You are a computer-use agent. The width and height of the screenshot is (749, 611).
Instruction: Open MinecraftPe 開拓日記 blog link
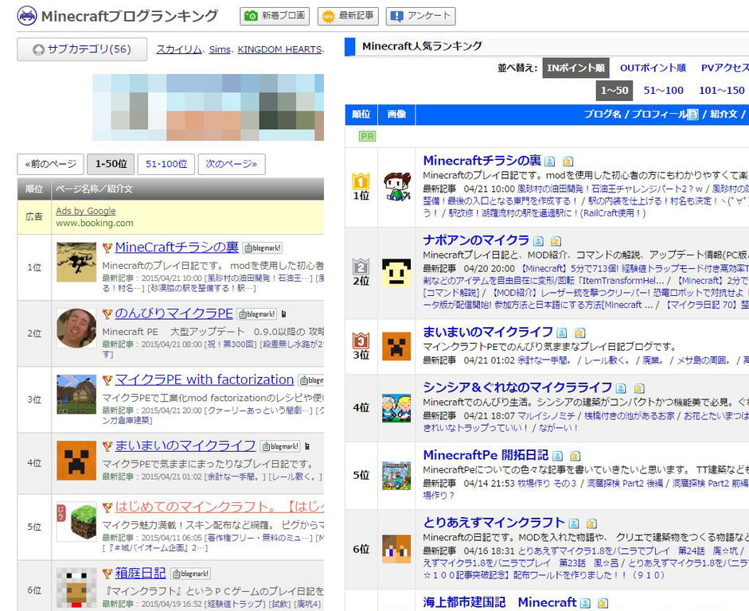tap(486, 455)
